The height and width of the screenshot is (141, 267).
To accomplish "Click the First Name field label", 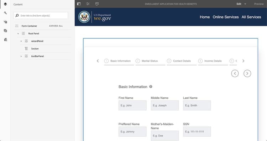I will [126, 98].
